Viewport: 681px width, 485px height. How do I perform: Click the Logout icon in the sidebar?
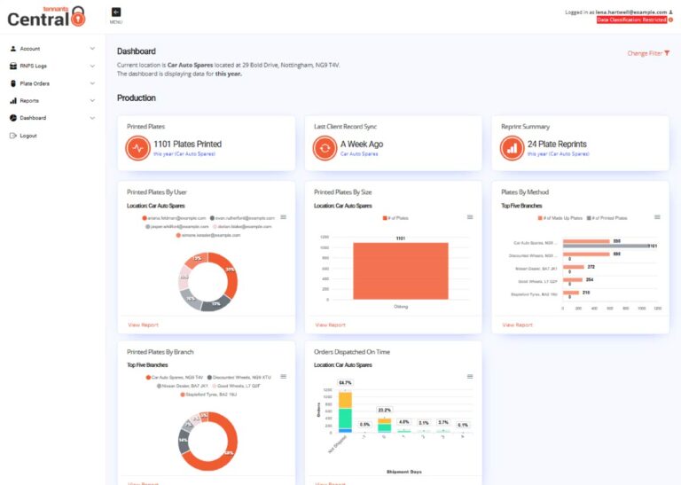click(13, 136)
